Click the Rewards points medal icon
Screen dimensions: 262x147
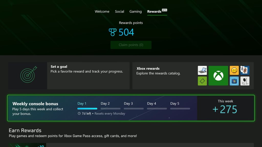(x=113, y=32)
